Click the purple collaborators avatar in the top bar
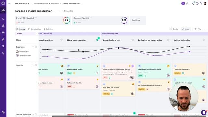208x117 pixels. [x=183, y=4]
